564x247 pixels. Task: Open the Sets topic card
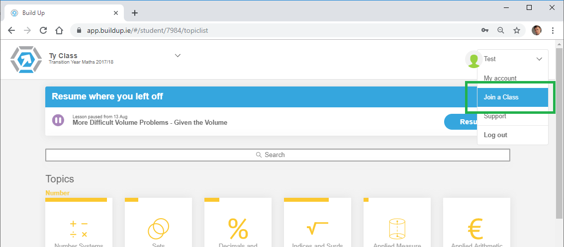coord(158,224)
